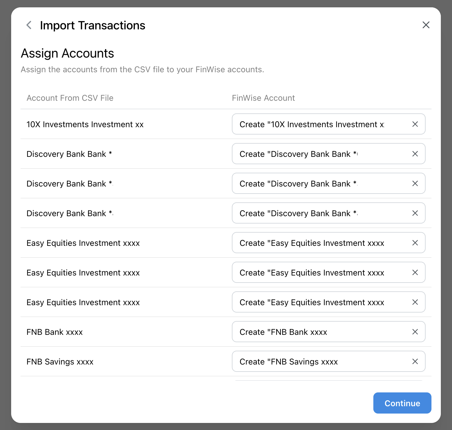Screen dimensions: 452x430
Task: Close the Import Transactions dialog
Action: 426,25
